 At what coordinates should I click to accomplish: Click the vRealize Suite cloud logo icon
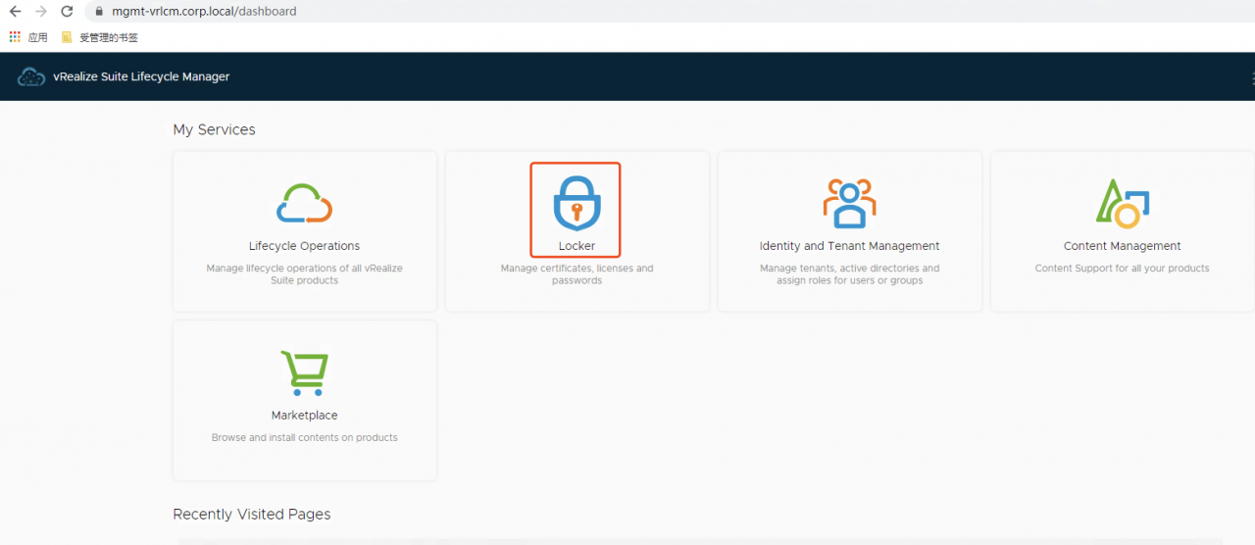pyautogui.click(x=31, y=76)
